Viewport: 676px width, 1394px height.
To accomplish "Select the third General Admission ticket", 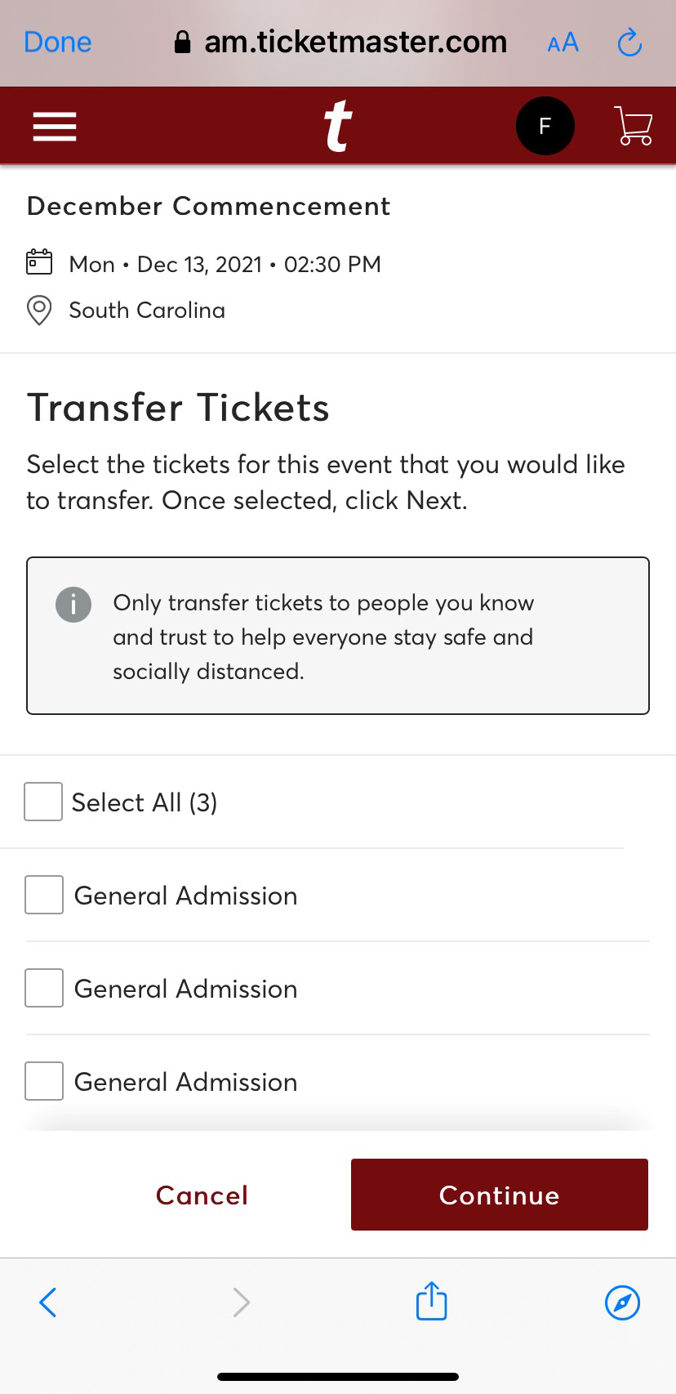I will [x=44, y=1081].
